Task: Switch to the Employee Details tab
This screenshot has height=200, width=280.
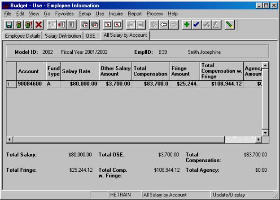Action: pos(22,35)
